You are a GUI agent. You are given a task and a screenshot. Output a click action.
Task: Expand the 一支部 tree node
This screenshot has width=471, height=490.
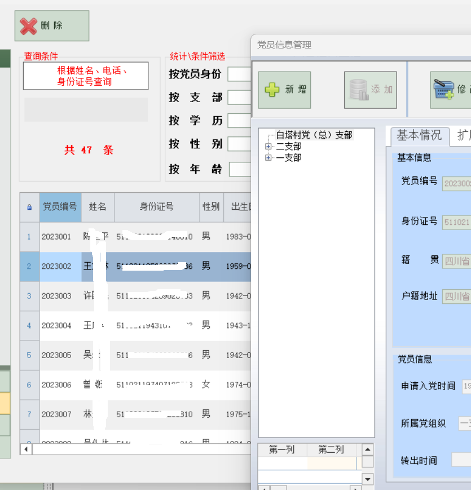pyautogui.click(x=268, y=158)
